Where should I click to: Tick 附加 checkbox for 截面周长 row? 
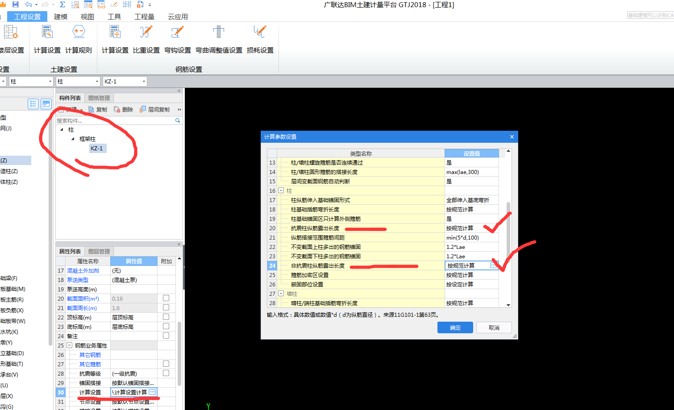pos(166,307)
